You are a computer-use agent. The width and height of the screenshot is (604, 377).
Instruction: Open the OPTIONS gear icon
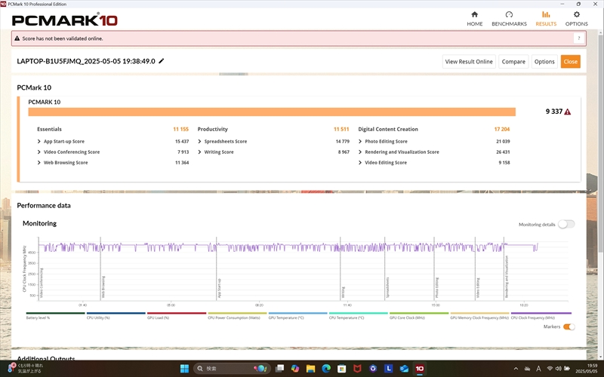[x=576, y=14]
